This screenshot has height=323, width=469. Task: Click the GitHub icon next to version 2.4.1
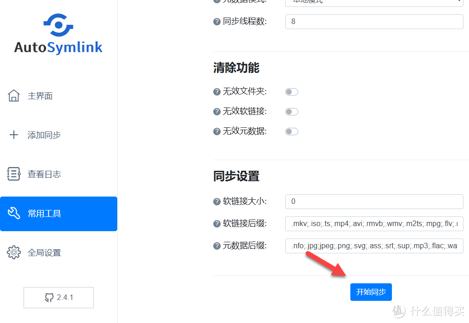pos(50,298)
